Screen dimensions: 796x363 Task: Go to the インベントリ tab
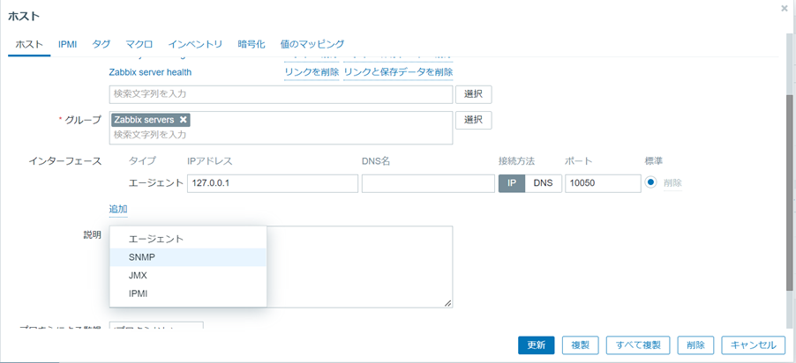tap(195, 44)
